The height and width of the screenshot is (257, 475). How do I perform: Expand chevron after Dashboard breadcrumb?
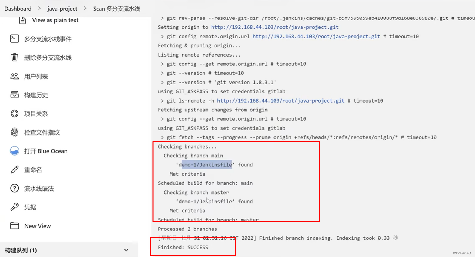point(39,8)
